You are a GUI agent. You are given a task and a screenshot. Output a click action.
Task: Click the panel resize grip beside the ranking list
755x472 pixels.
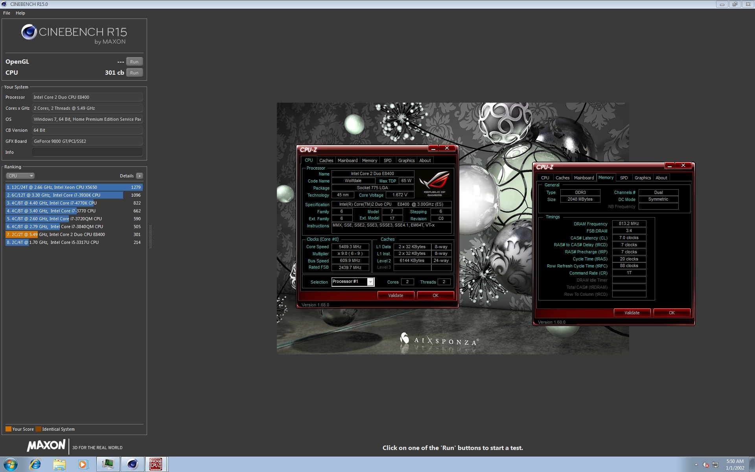(x=150, y=236)
